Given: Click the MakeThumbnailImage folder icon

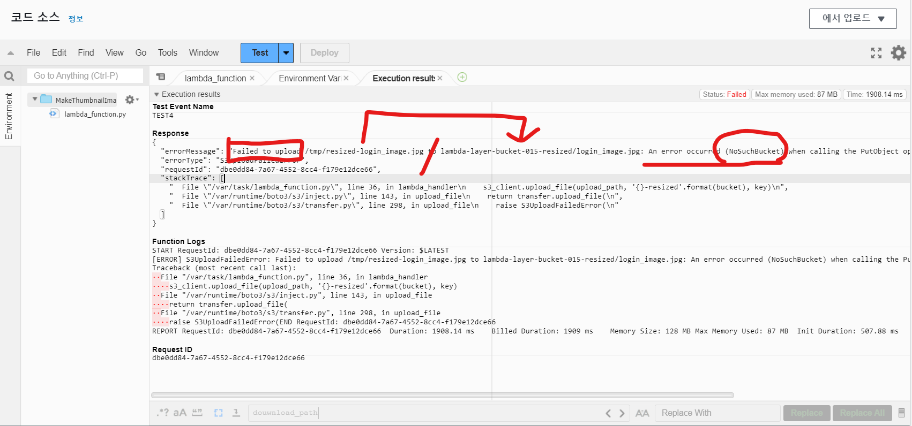Looking at the screenshot, I should [46, 100].
